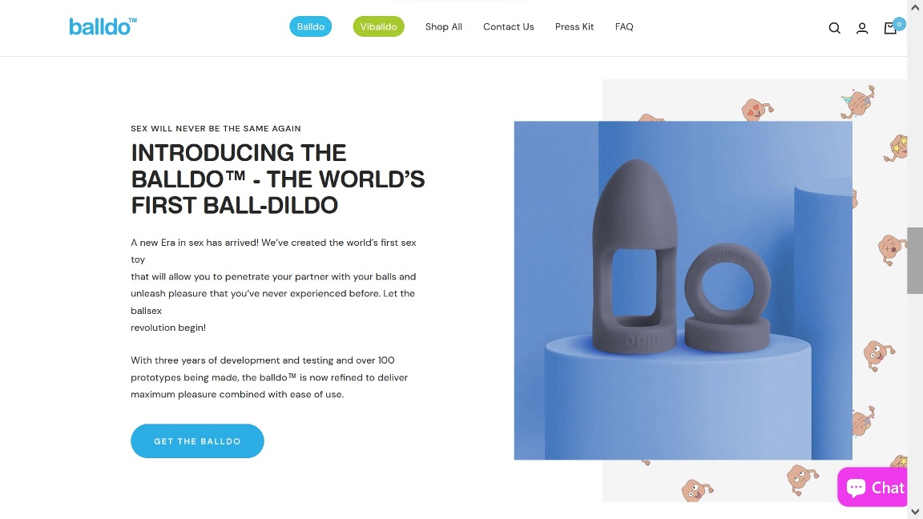
Task: Click the GET THE BALLDO button
Action: (x=197, y=441)
